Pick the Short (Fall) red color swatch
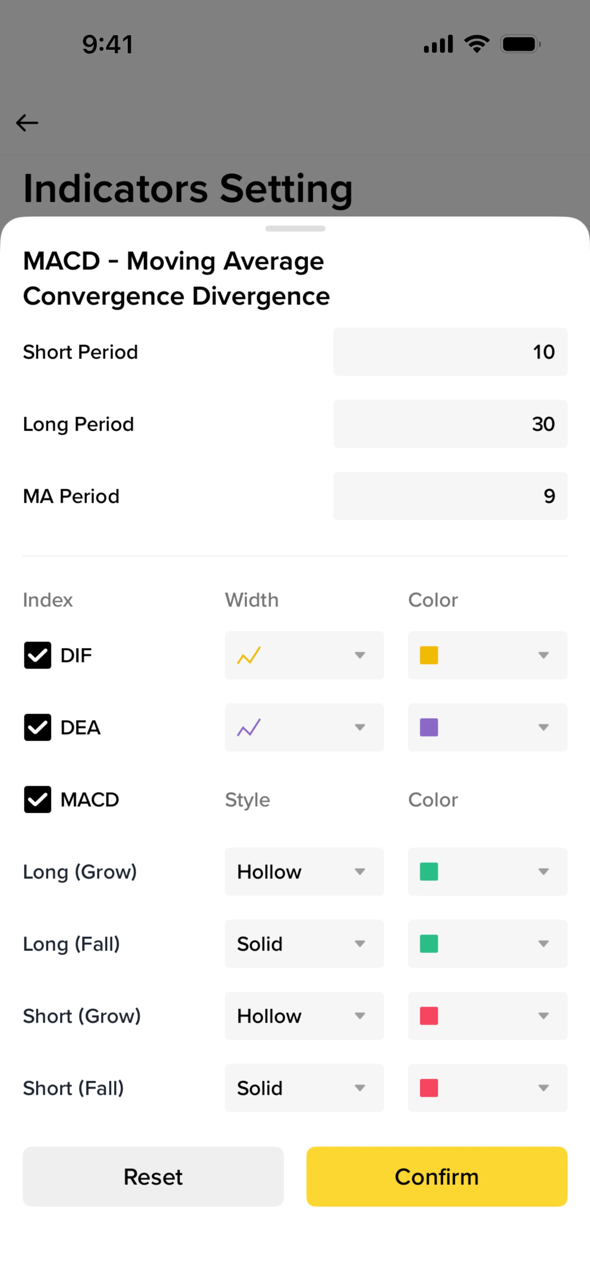 pyautogui.click(x=429, y=1088)
